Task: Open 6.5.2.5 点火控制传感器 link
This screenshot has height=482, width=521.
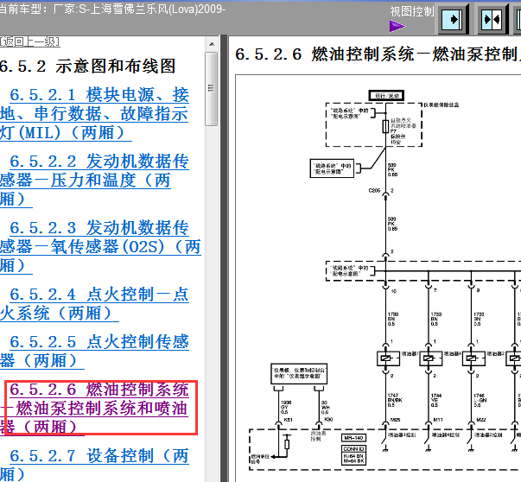Action: [94, 352]
